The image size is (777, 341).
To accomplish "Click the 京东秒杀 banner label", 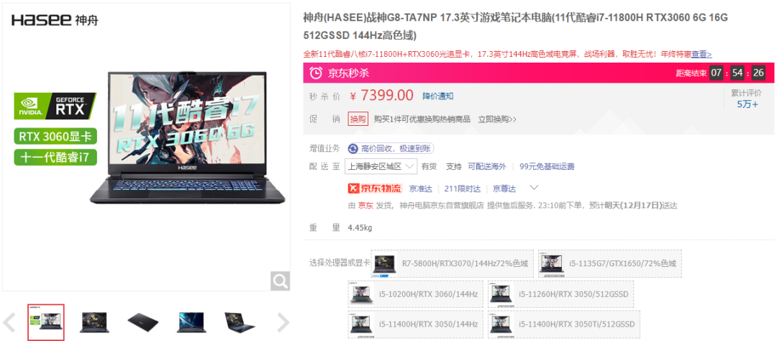I will point(348,73).
